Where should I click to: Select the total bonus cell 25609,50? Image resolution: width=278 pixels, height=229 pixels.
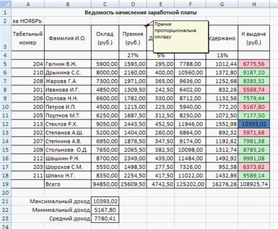click(x=133, y=184)
